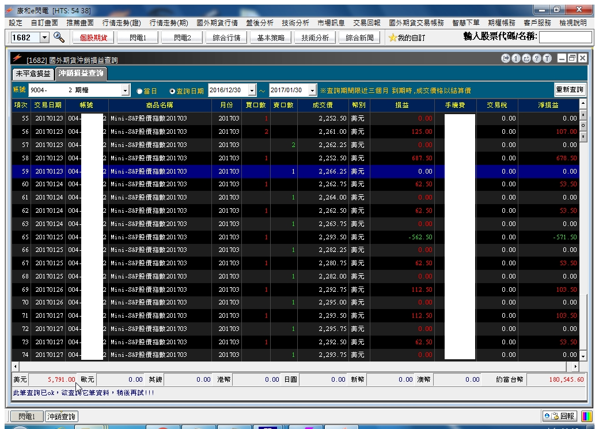
Task: Click the question mark help icon
Action: click(x=537, y=58)
